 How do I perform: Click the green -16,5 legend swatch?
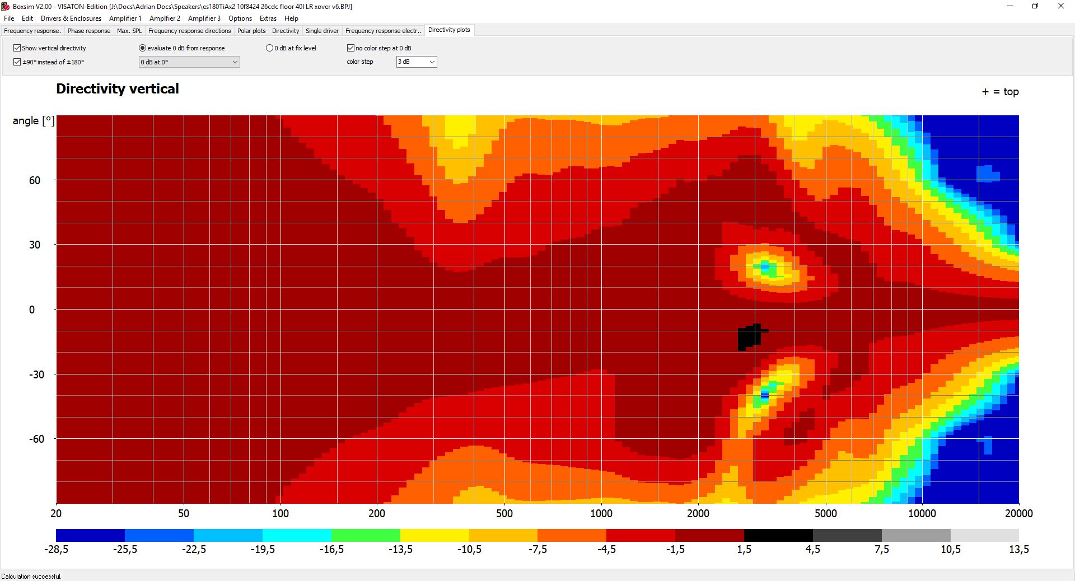click(x=366, y=535)
